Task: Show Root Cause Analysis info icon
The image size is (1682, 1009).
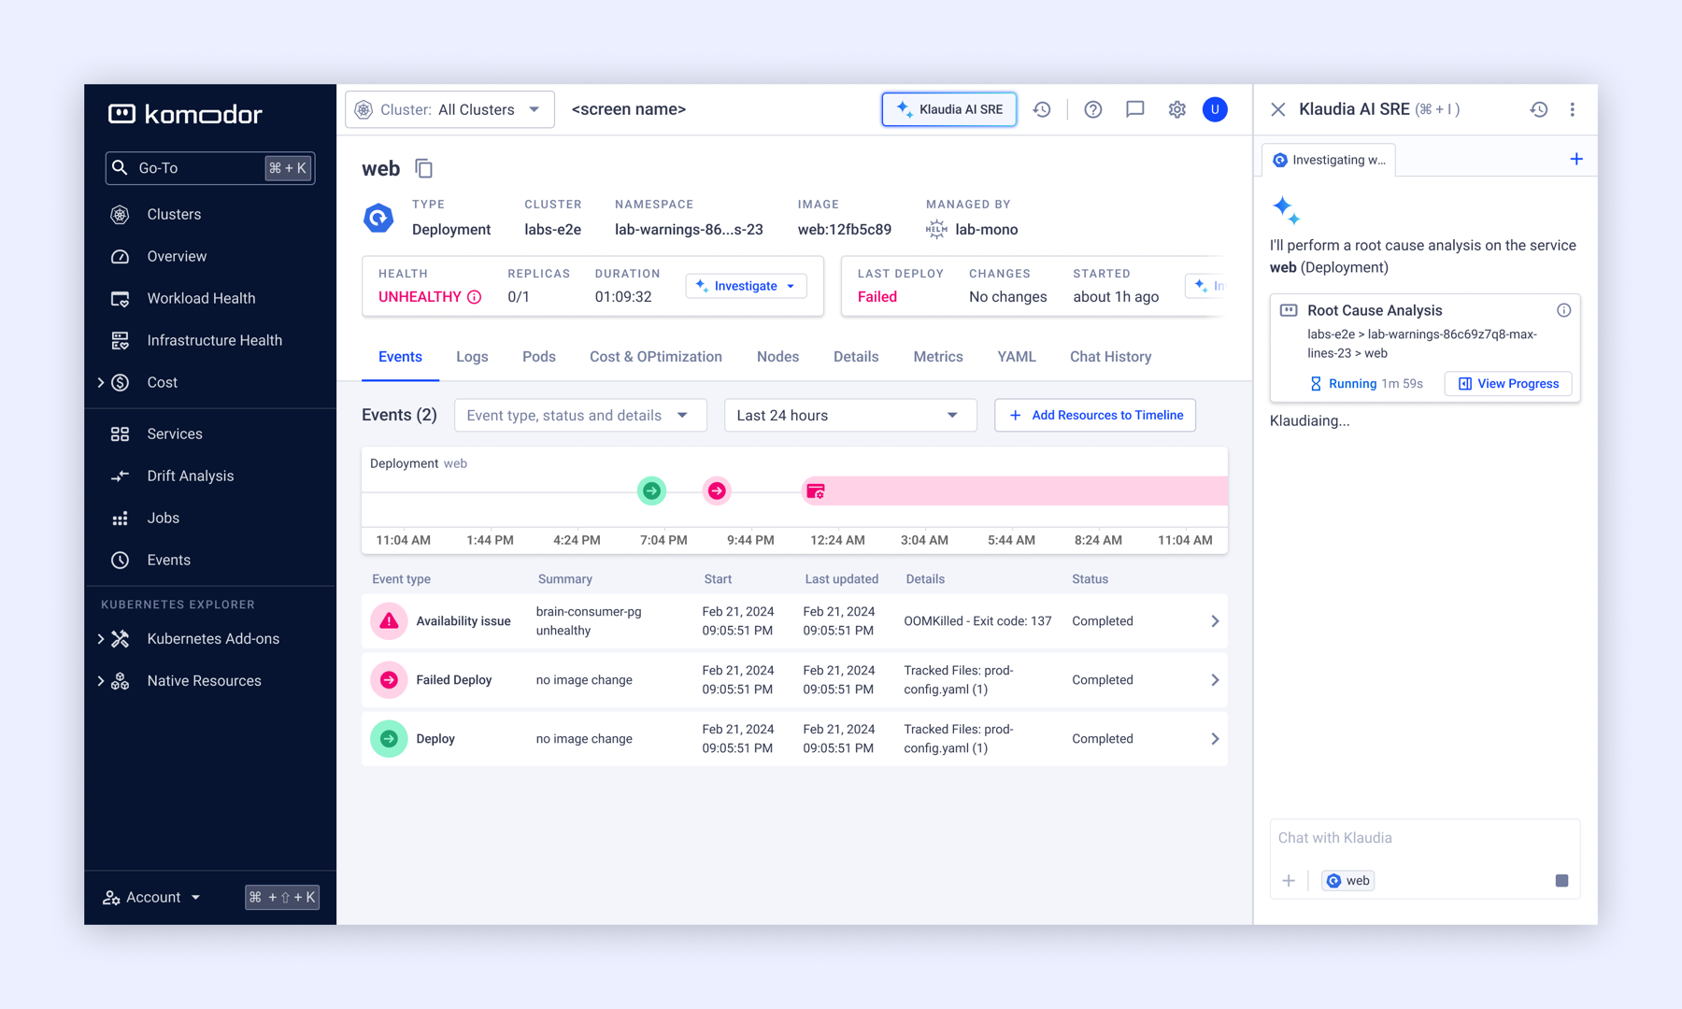Action: pyautogui.click(x=1563, y=310)
